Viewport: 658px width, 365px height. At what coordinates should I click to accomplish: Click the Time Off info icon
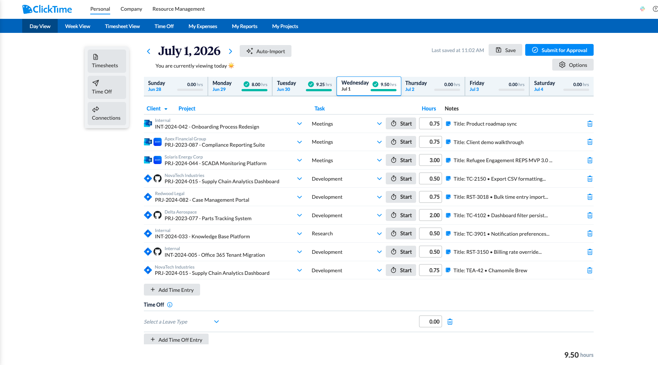170,305
